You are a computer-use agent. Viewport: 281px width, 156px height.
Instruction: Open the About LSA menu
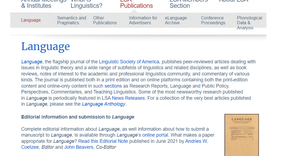tap(234, 1)
